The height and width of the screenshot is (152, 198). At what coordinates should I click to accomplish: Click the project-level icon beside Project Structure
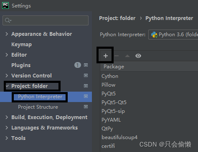click(x=86, y=107)
